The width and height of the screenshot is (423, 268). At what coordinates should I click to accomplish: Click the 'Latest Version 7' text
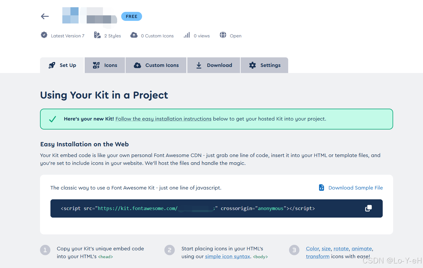pyautogui.click(x=68, y=36)
